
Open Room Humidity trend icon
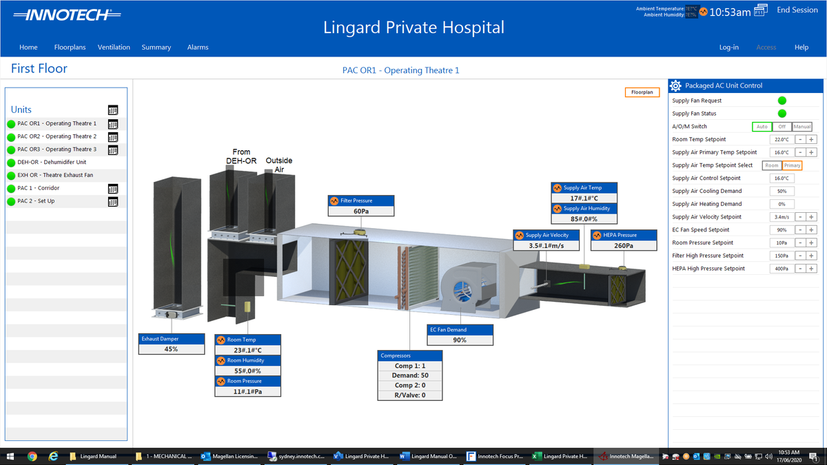click(x=221, y=361)
